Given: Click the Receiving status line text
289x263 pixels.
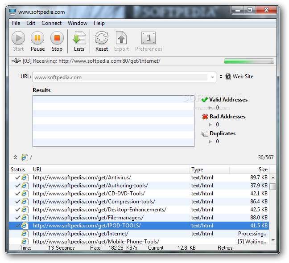Looking at the screenshot, I should coord(91,61).
